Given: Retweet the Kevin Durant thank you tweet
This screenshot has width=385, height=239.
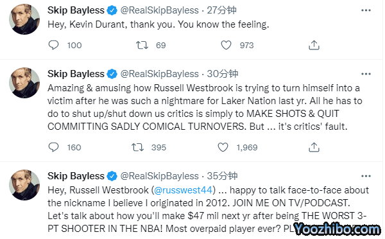Looking at the screenshot, I should [x=142, y=45].
